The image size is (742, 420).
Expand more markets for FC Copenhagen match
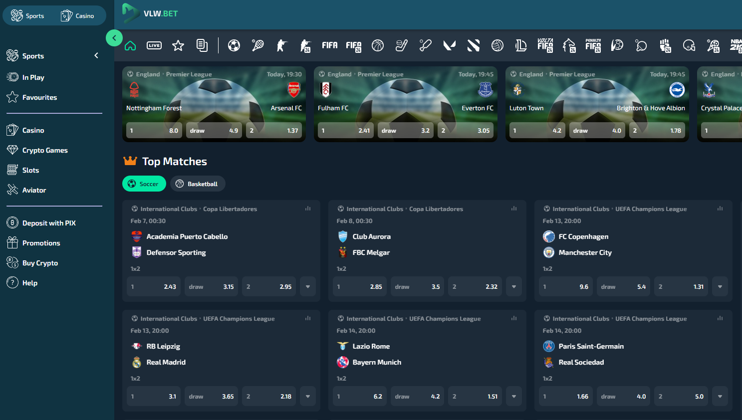[x=720, y=286]
